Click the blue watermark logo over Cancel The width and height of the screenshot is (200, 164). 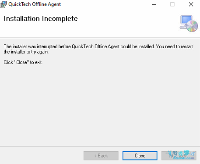tap(181, 155)
